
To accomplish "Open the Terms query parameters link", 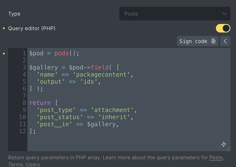I will click(16, 165).
